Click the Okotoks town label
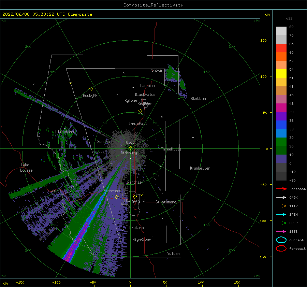This screenshot has height=287, width=307. [136, 228]
